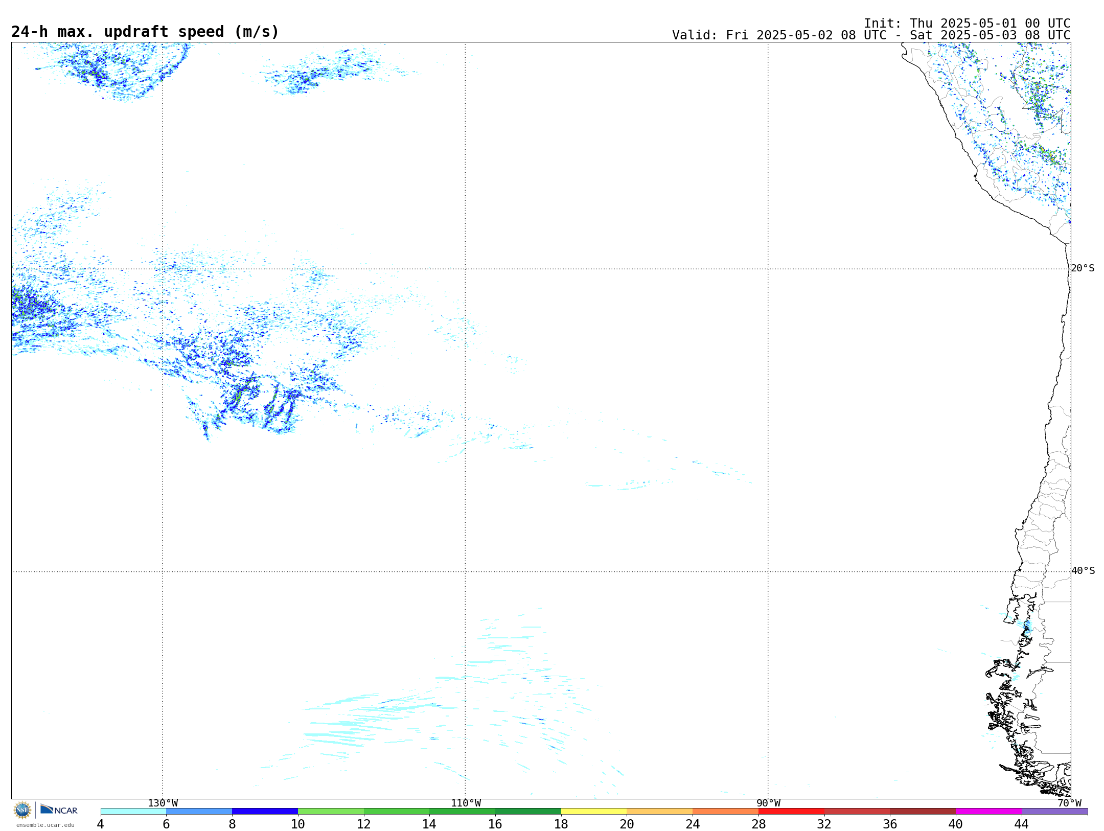Click the 130°W longitude label
The image size is (1104, 831).
point(163,803)
